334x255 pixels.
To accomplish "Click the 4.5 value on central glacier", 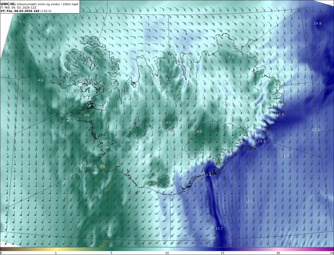I will (168, 123).
